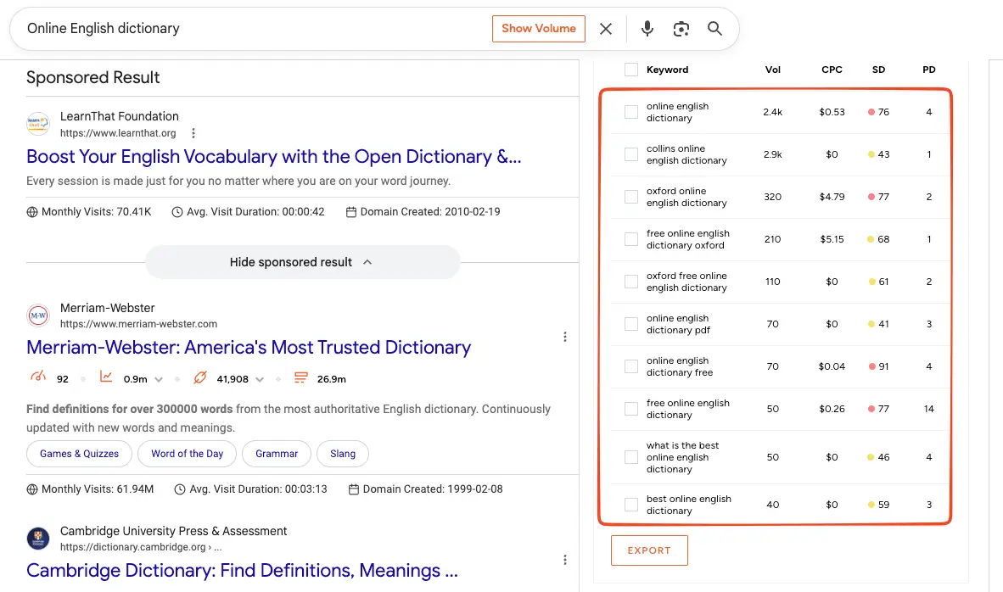Sort table by the SD column header

click(878, 70)
